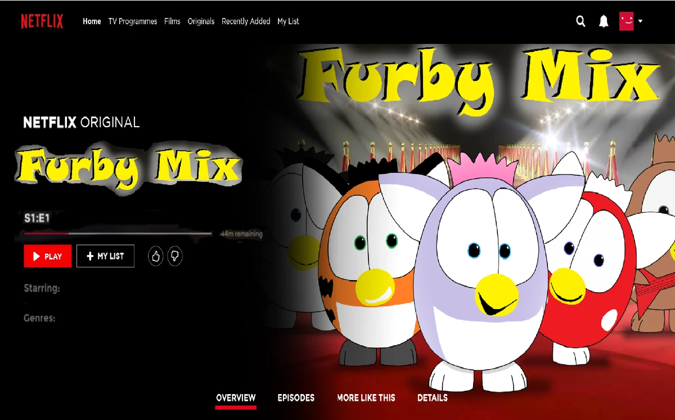
Task: Switch to the More Like This tab
Action: pyautogui.click(x=366, y=398)
